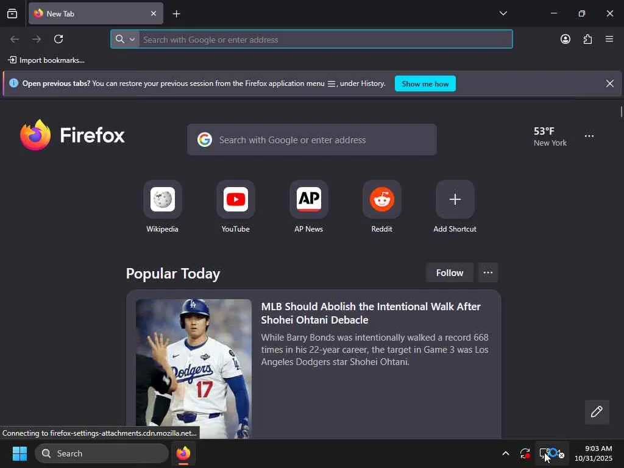This screenshot has height=468, width=624.
Task: Open the Firefox account icon
Action: [565, 39]
